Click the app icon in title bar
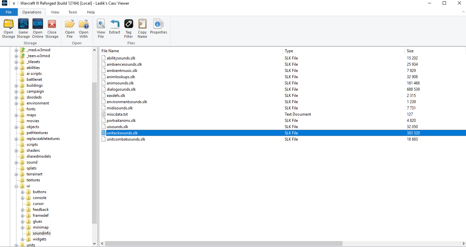The image size is (466, 247). (x=5, y=3)
